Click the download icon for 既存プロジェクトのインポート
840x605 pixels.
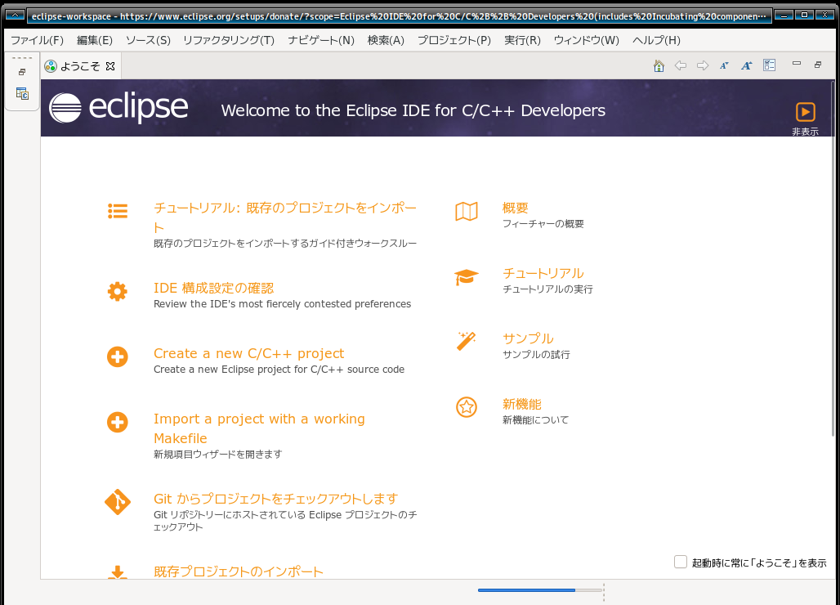[x=118, y=572]
